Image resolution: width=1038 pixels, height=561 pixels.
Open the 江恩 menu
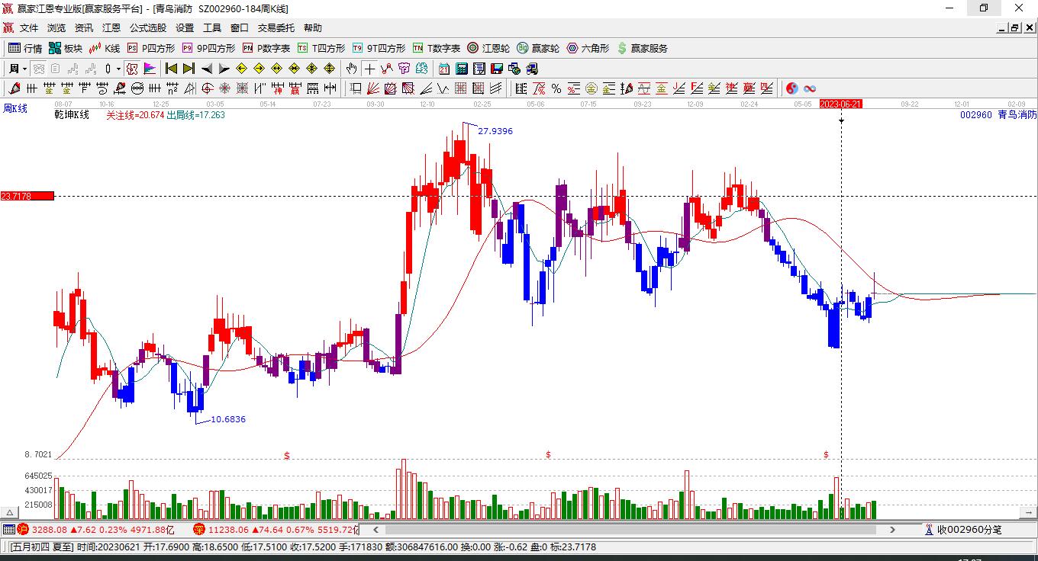[x=111, y=27]
